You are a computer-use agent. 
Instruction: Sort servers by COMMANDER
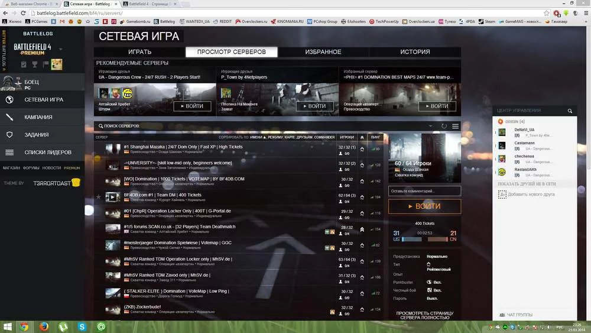pos(324,137)
